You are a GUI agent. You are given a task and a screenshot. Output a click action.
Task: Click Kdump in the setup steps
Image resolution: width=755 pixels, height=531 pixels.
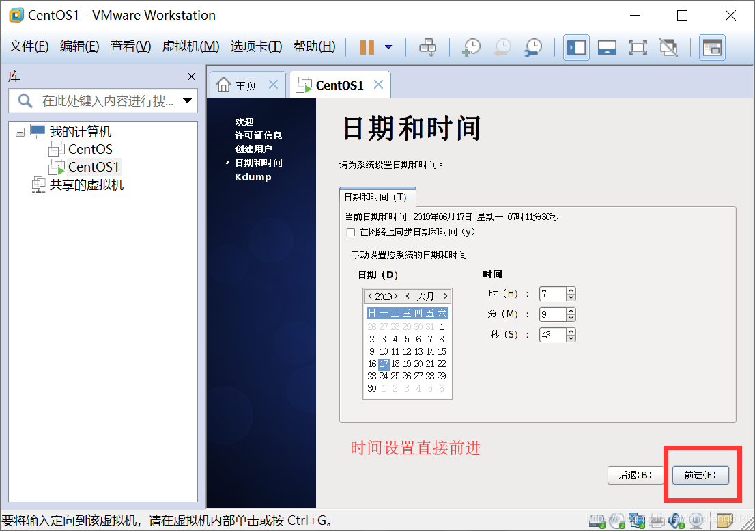pyautogui.click(x=253, y=177)
